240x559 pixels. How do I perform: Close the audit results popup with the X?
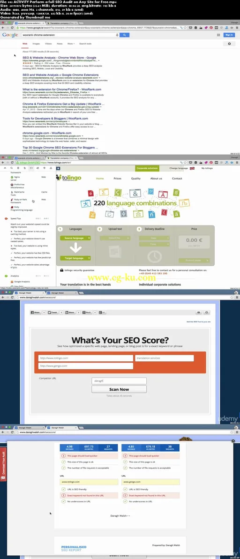(x=233, y=441)
